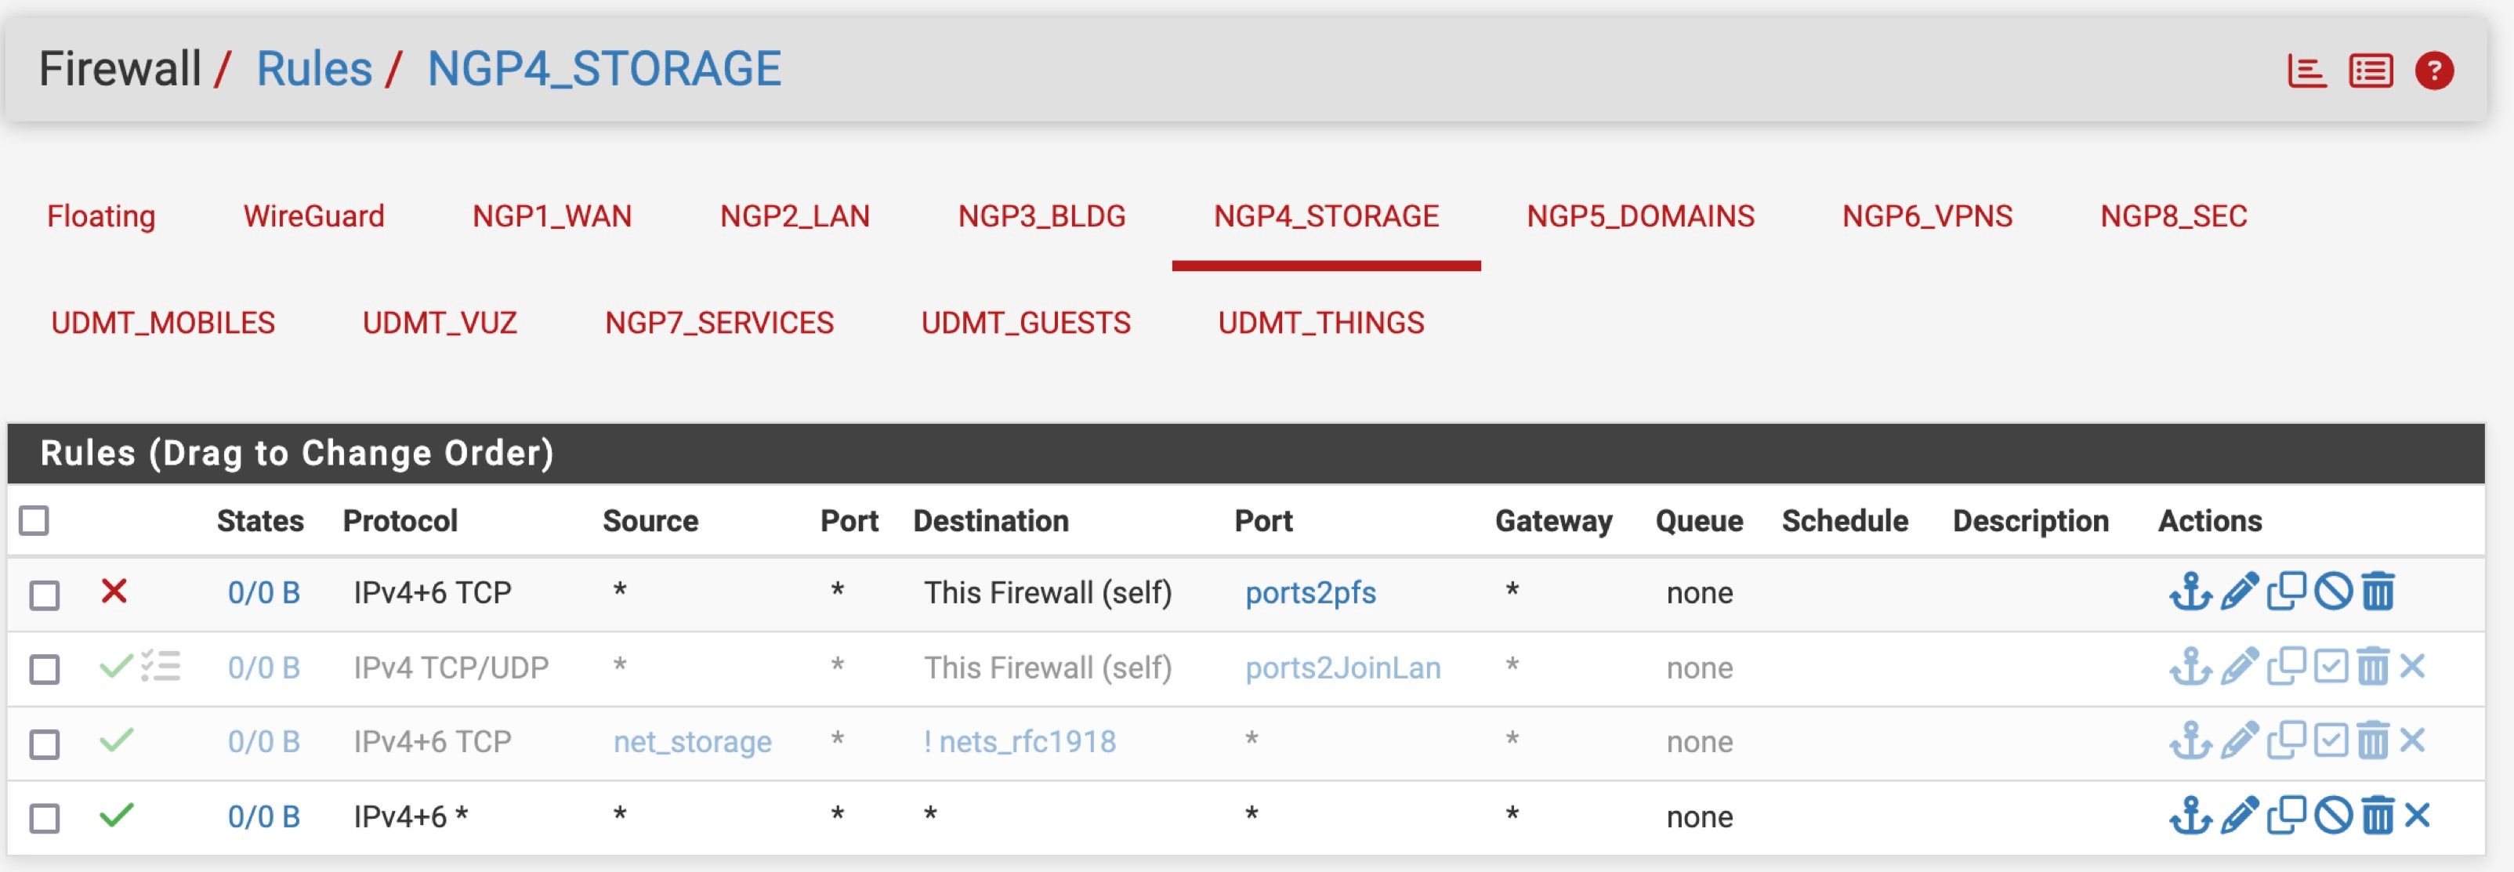2514x872 pixels.
Task: Open the UDMT_GUESTS tab
Action: tap(1026, 323)
